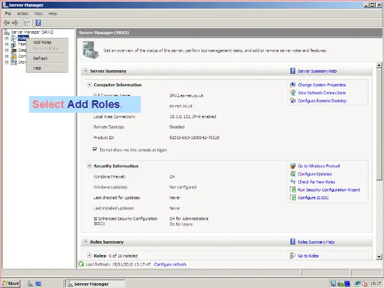Open Change System Properties link
Screen dimensions: 384x288
point(322,85)
